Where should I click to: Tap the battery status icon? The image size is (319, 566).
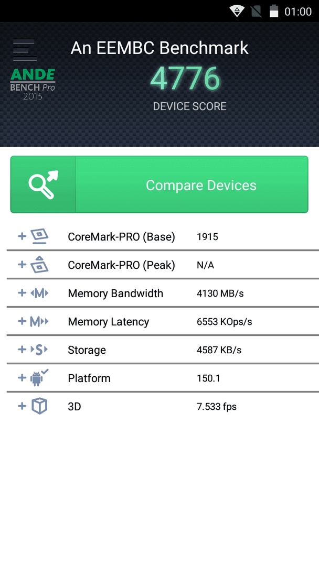(x=274, y=11)
